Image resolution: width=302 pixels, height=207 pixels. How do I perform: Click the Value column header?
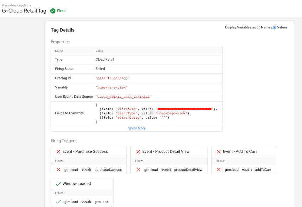point(99,51)
